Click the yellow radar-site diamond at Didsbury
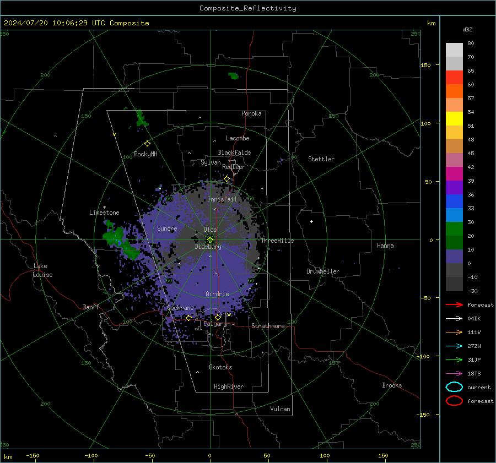Image resolution: width=496 pixels, height=463 pixels. tap(210, 240)
